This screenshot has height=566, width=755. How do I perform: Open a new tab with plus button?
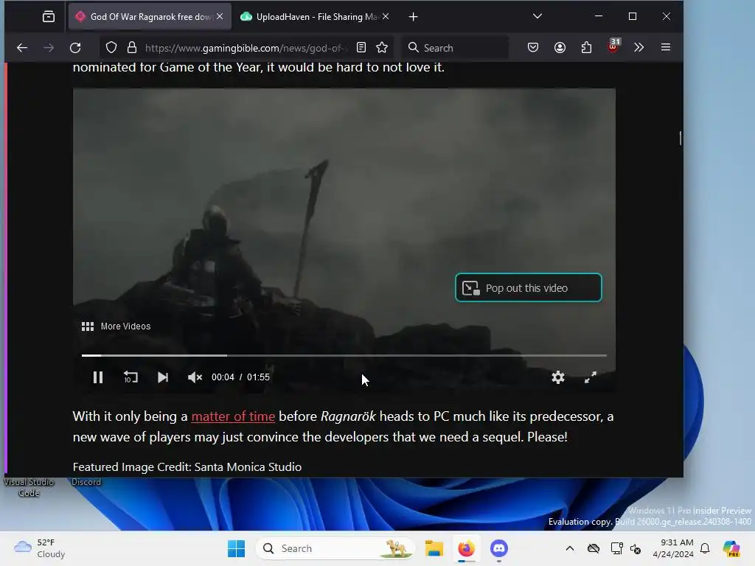(x=413, y=17)
